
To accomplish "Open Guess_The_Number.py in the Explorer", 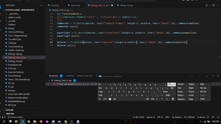I will (19, 80).
